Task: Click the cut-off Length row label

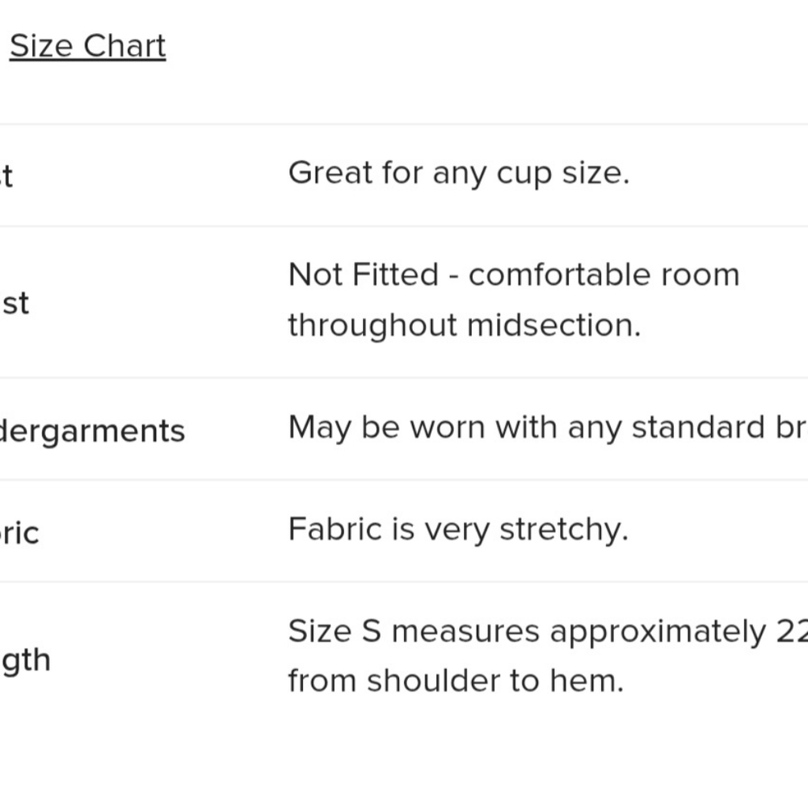Action: 26,660
